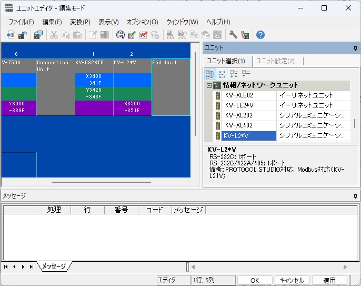Click the PLC unit transfer icon left of cut
The image size is (361, 286).
38,35
